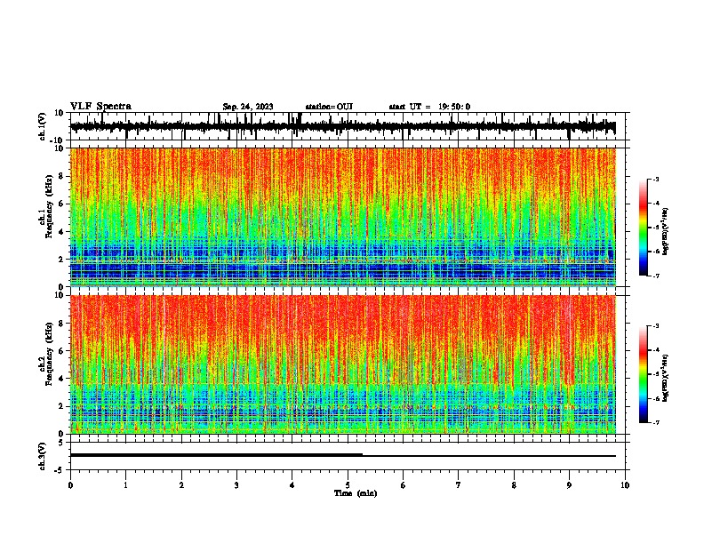Click the 'start UT = 19:50:0' label

point(429,107)
